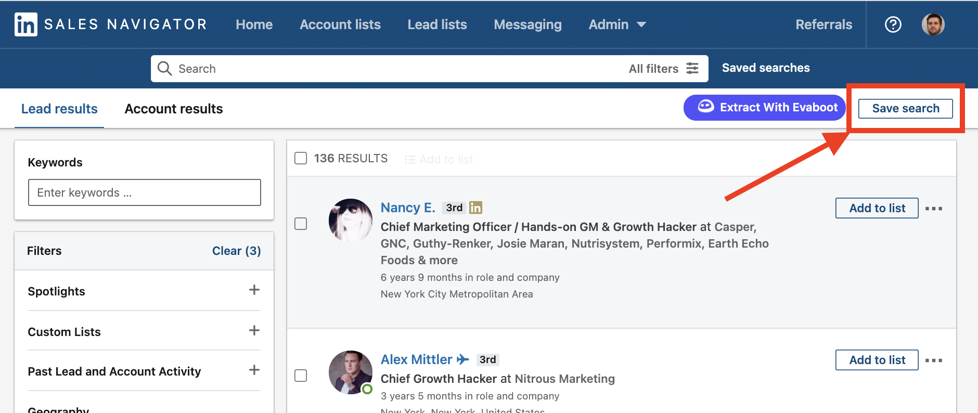Click the 136 RESULTS count label
Viewport: 978px width, 413px height.
(351, 158)
